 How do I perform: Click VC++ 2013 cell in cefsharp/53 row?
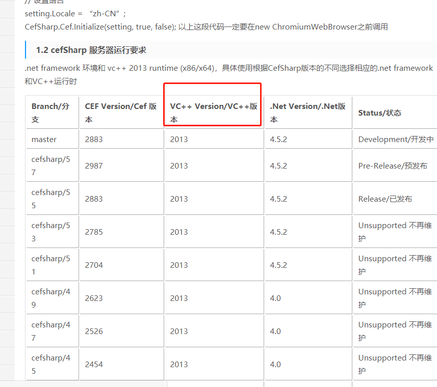pos(214,232)
